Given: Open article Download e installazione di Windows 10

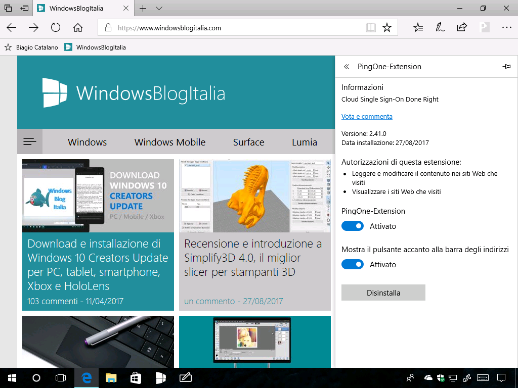Looking at the screenshot, I should click(x=98, y=265).
